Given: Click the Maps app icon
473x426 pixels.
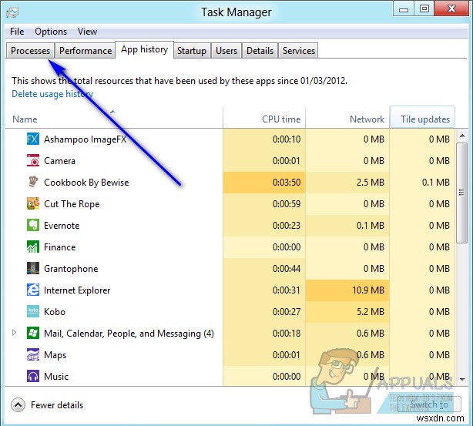Looking at the screenshot, I should click(x=33, y=355).
